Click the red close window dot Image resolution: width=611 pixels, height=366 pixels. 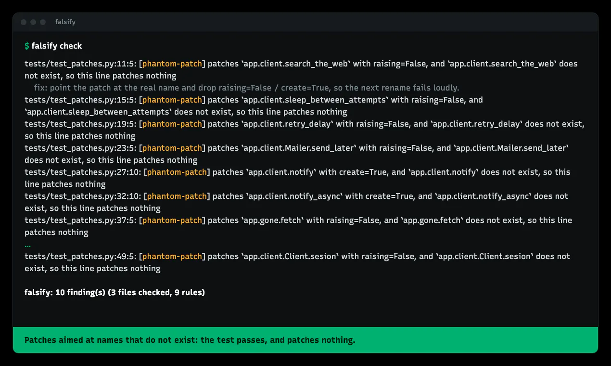[24, 22]
